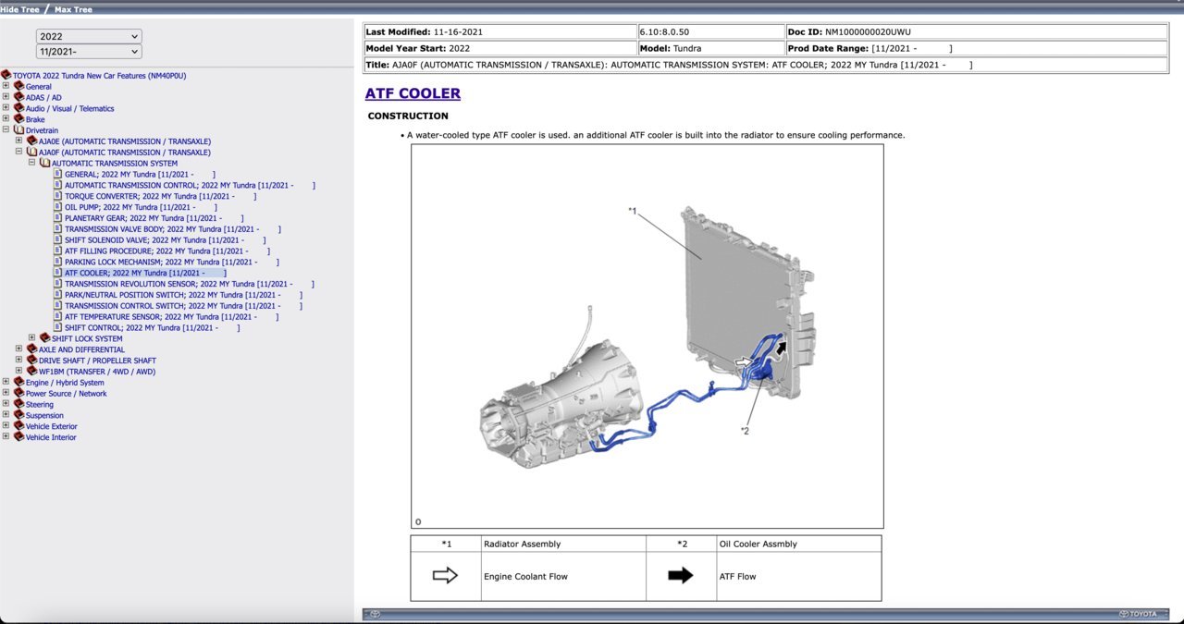Image resolution: width=1184 pixels, height=624 pixels.
Task: Click the book icon beside Brake
Action: click(x=18, y=119)
